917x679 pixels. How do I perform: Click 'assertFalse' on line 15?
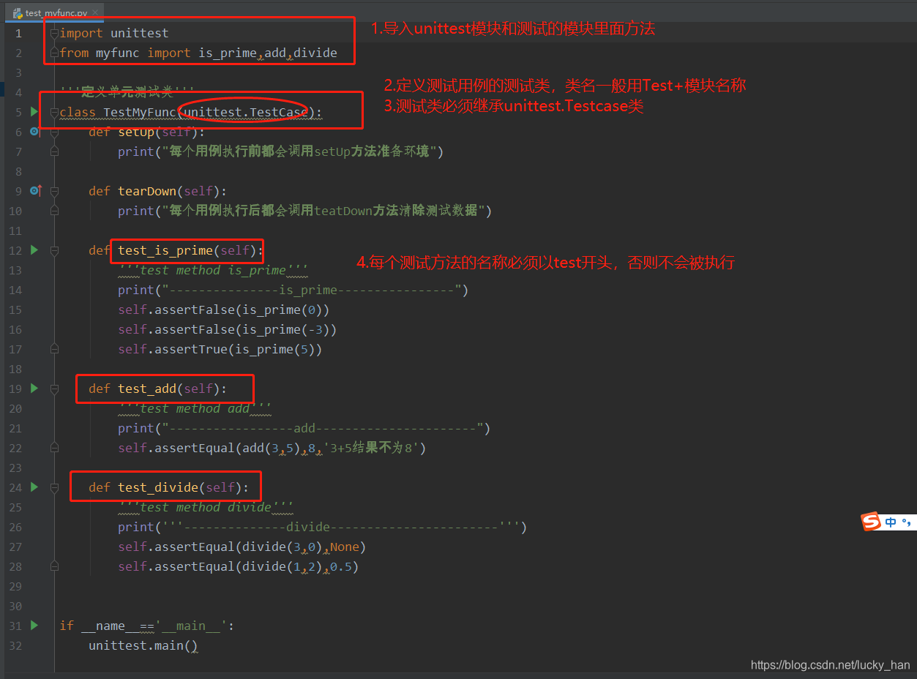(x=195, y=310)
